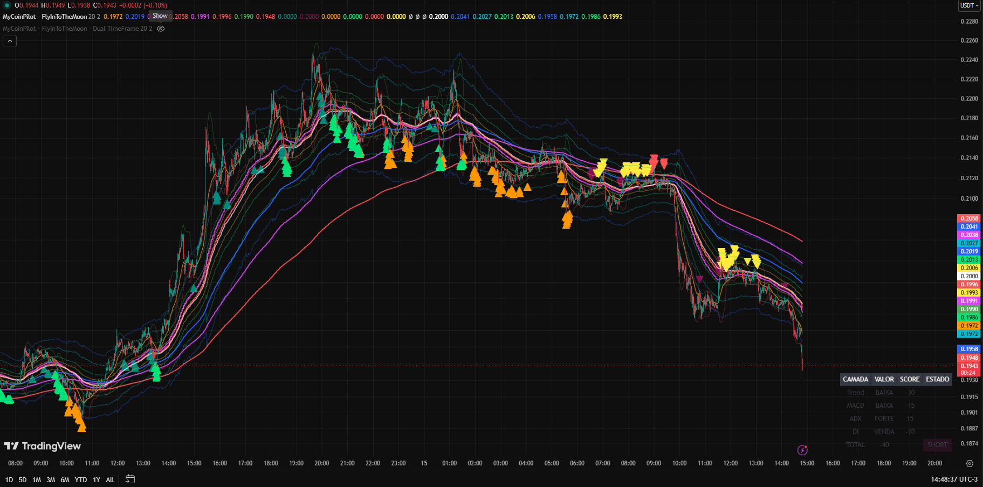Click the change value −0.0002 (−0.10%)
Screen dimensions: 983x487
pos(143,5)
